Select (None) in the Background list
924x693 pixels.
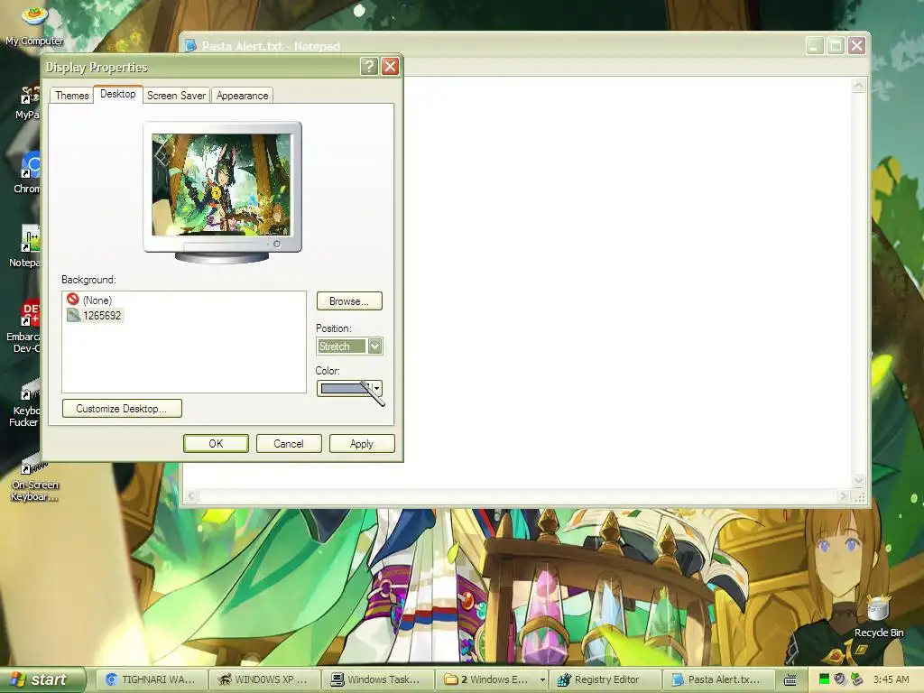[x=97, y=300]
